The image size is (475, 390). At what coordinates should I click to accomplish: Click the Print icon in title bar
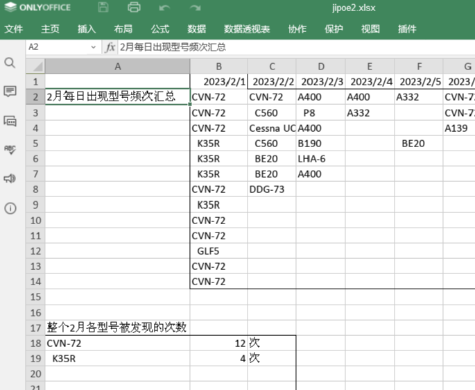pos(134,7)
